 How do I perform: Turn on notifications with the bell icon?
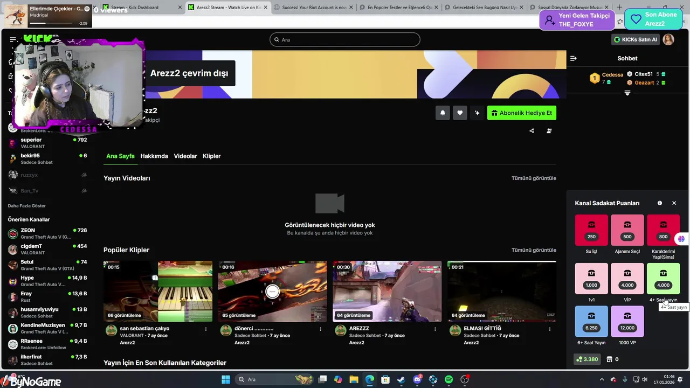click(x=443, y=113)
